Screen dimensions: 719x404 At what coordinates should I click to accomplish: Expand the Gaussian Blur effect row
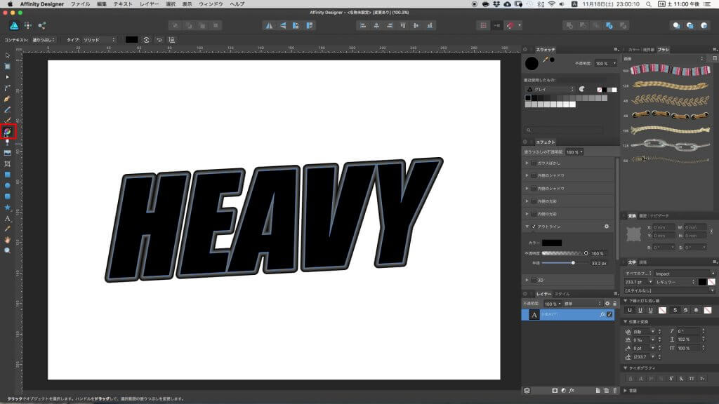pyautogui.click(x=527, y=163)
